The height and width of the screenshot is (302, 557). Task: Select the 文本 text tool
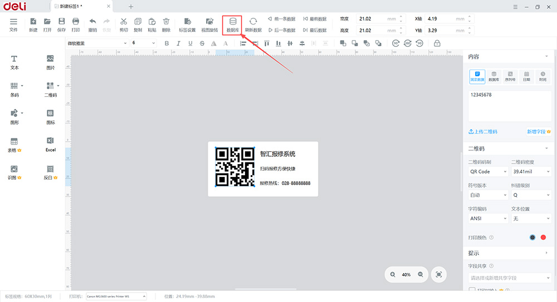click(14, 62)
